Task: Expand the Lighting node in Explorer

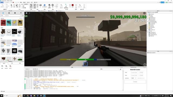Action: pos(148,16)
